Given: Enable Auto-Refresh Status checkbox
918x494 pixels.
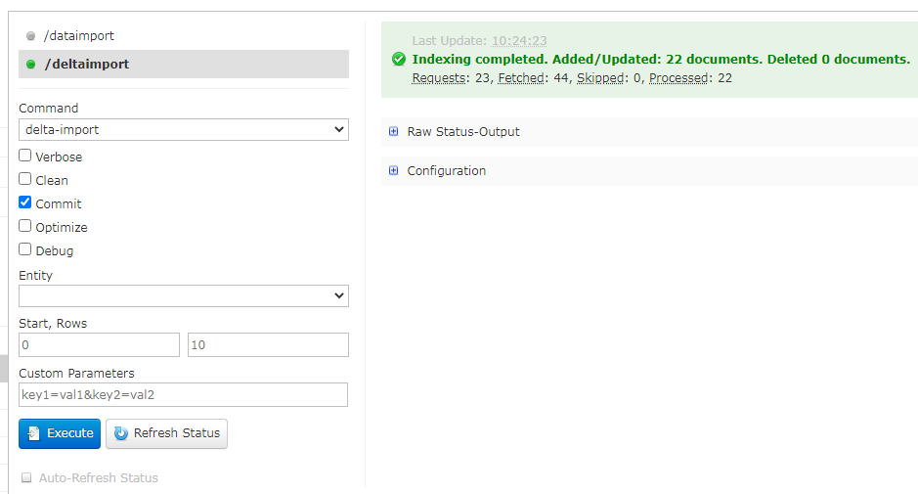Looking at the screenshot, I should (x=26, y=478).
